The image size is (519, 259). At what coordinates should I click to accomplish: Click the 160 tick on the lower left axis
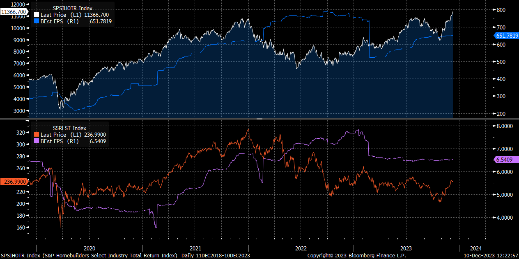[21, 227]
